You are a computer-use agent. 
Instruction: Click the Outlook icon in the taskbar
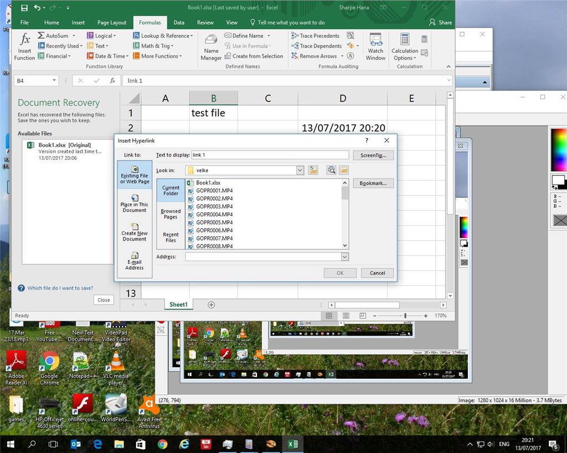coord(75,444)
